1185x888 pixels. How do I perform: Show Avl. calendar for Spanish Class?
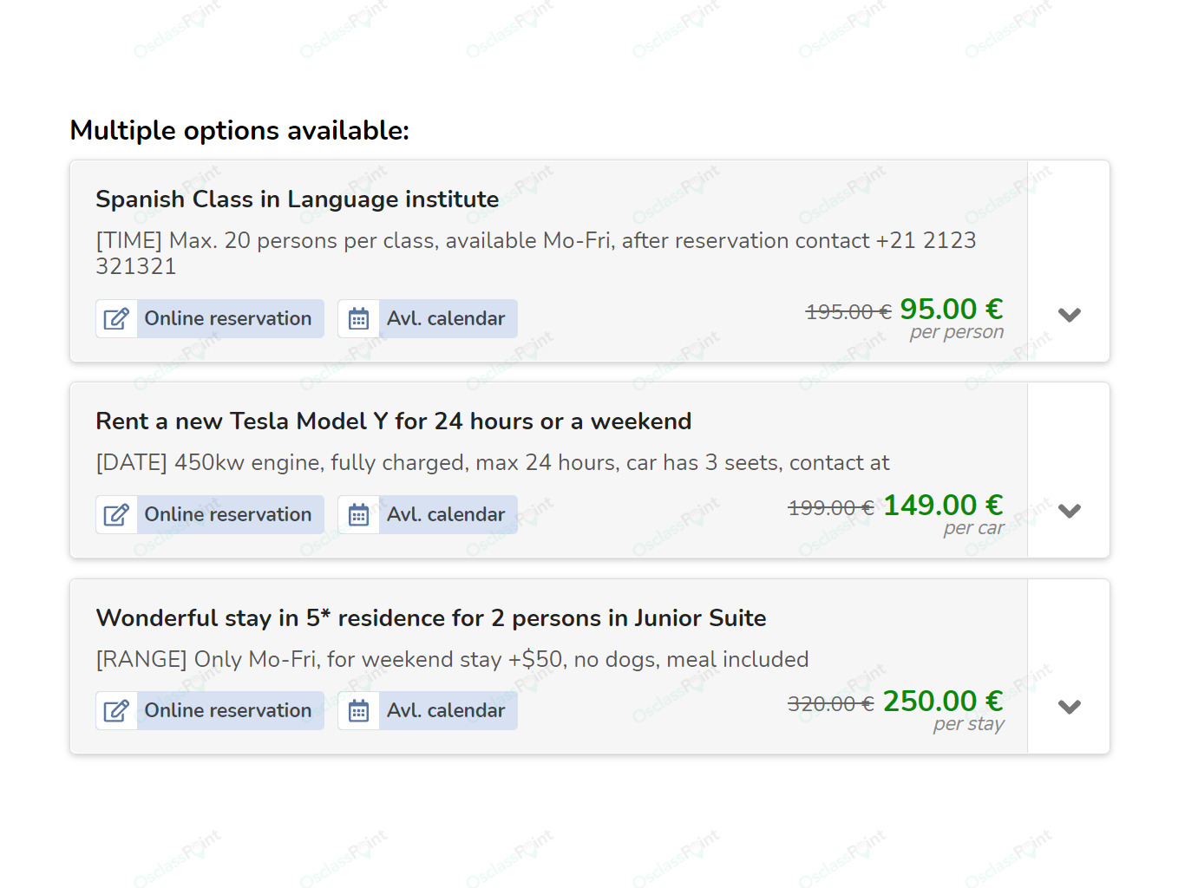point(428,319)
